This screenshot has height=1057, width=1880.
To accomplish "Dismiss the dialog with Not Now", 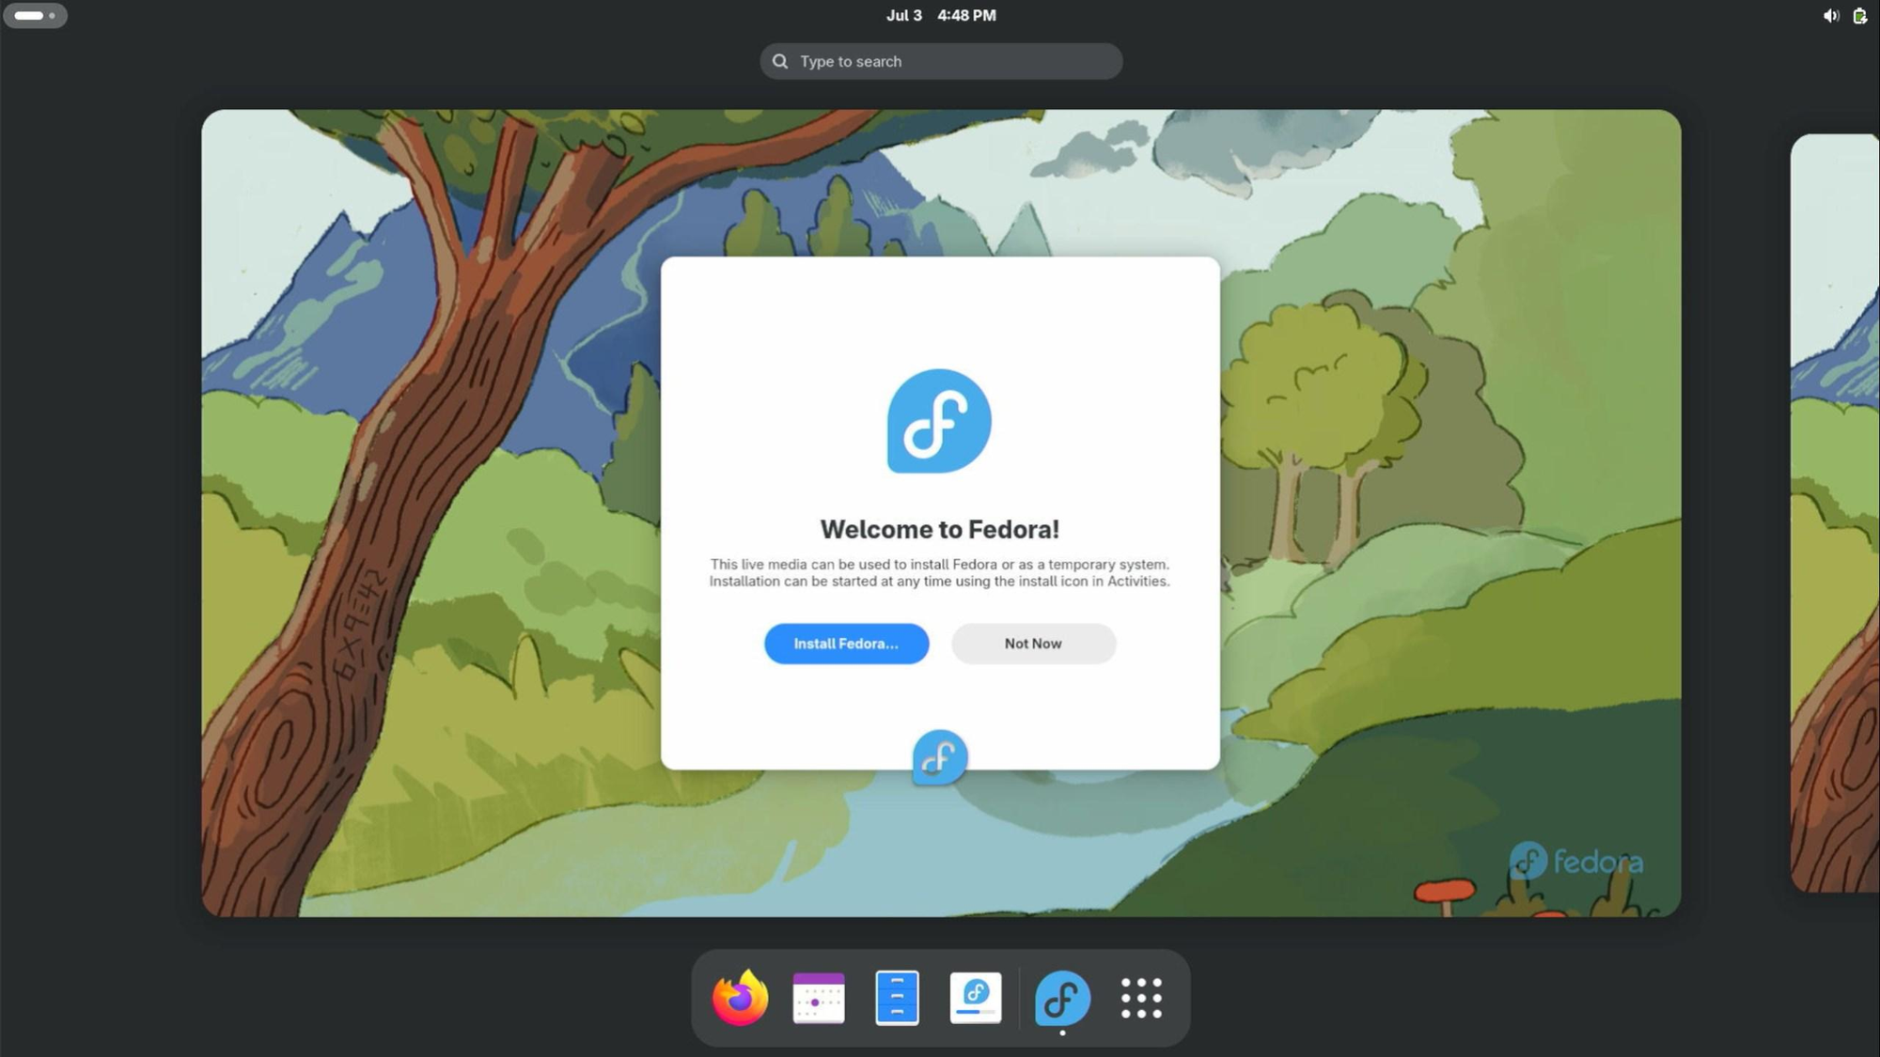I will pos(1033,644).
